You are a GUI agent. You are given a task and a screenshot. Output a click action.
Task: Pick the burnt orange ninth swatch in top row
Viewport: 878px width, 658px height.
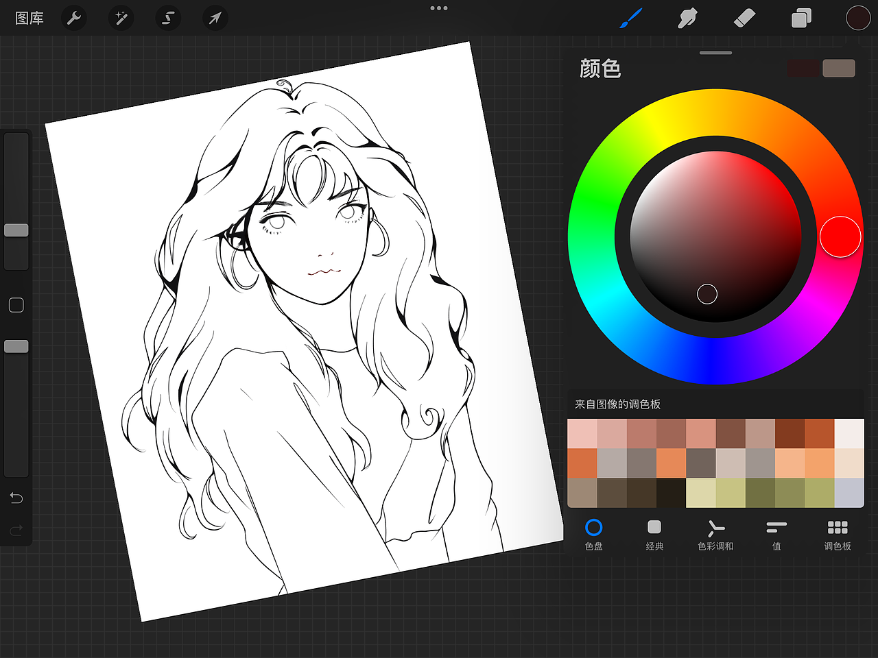point(820,434)
